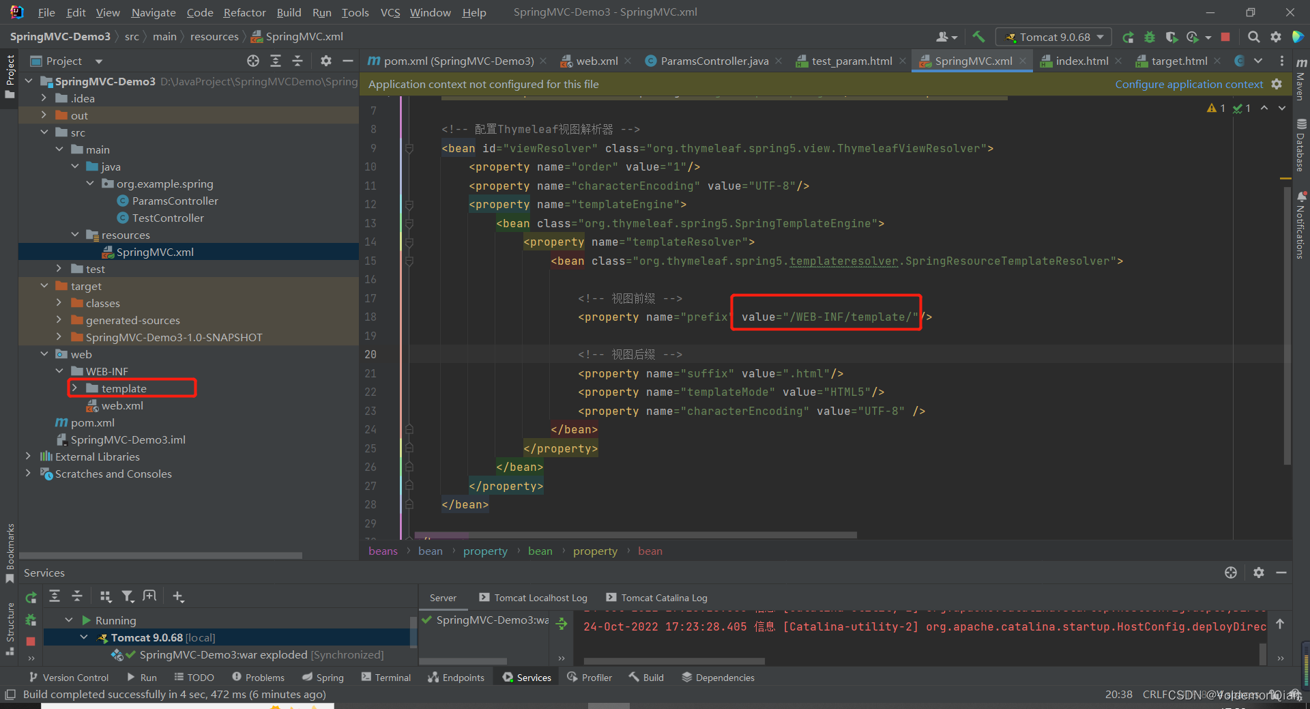Expand the template folder
Image resolution: width=1310 pixels, height=709 pixels.
74,388
